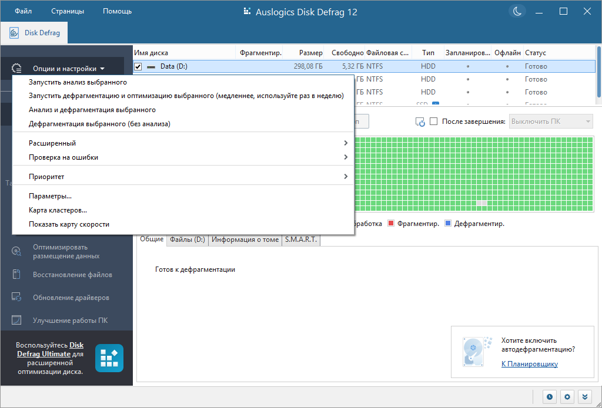Screen dimensions: 602x408
Task: Click the double-chevron expand icon in status bar
Action: 585,397
